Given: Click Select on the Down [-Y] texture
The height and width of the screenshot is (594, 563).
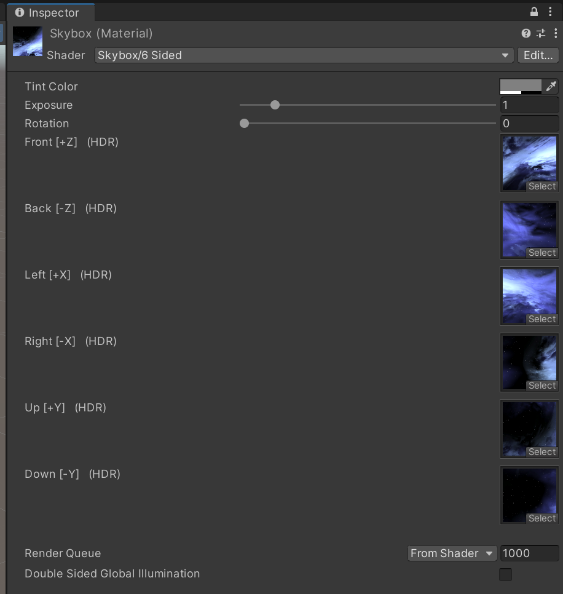Looking at the screenshot, I should coord(542,518).
